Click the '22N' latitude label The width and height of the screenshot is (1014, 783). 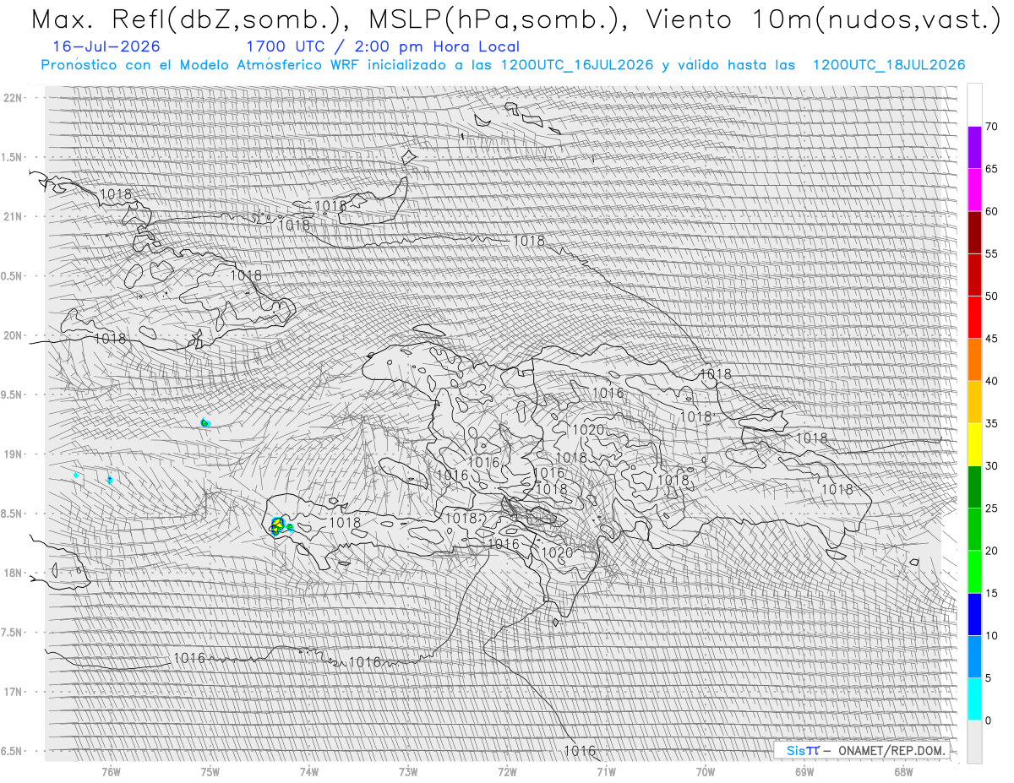pos(13,98)
